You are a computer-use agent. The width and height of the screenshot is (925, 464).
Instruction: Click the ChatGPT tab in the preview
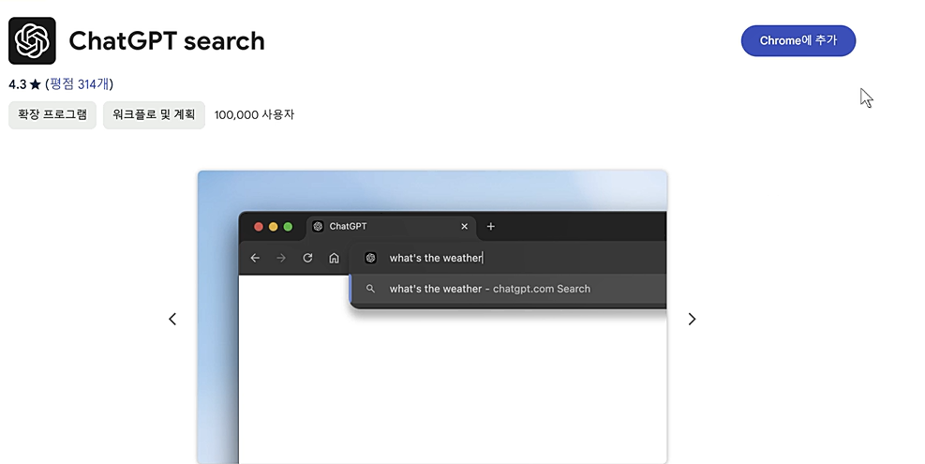coord(391,227)
